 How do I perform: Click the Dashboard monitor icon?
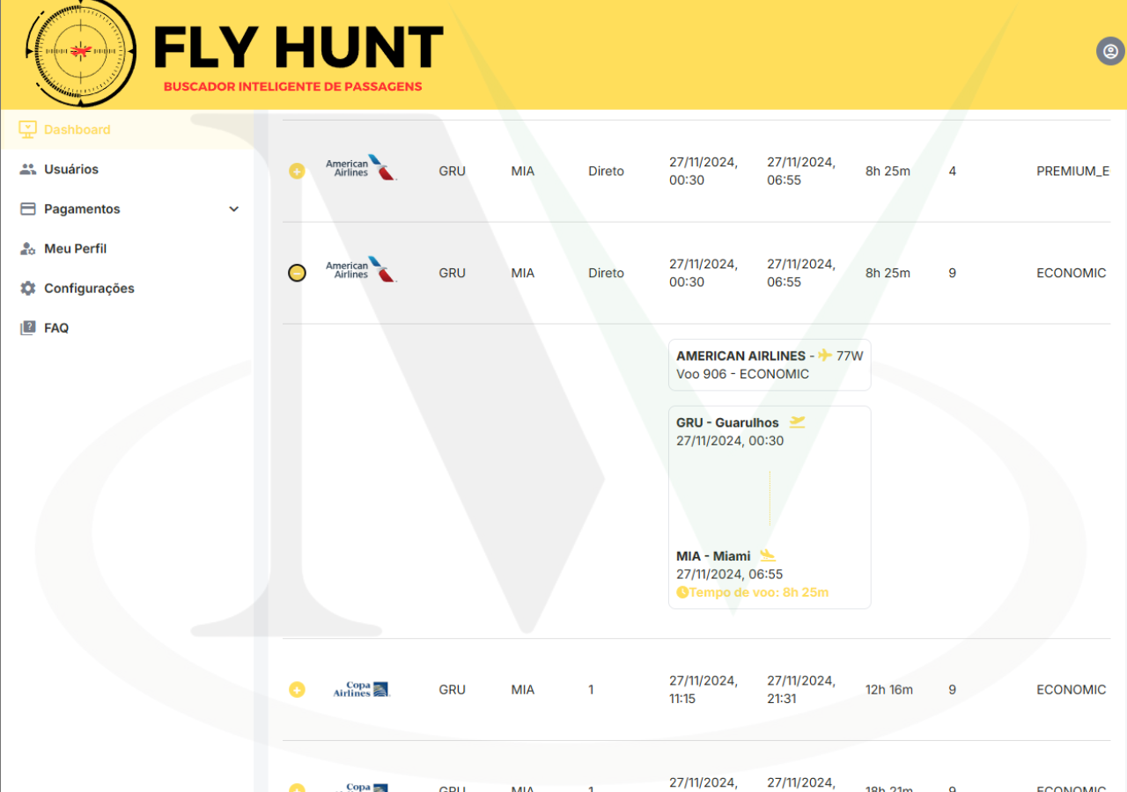28,129
